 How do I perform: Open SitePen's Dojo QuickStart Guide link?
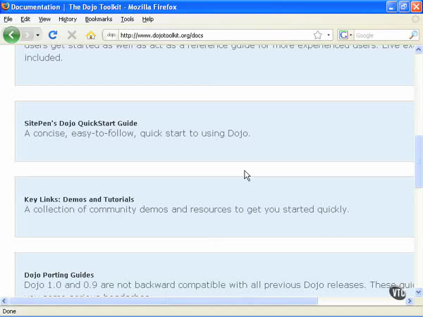click(x=80, y=123)
